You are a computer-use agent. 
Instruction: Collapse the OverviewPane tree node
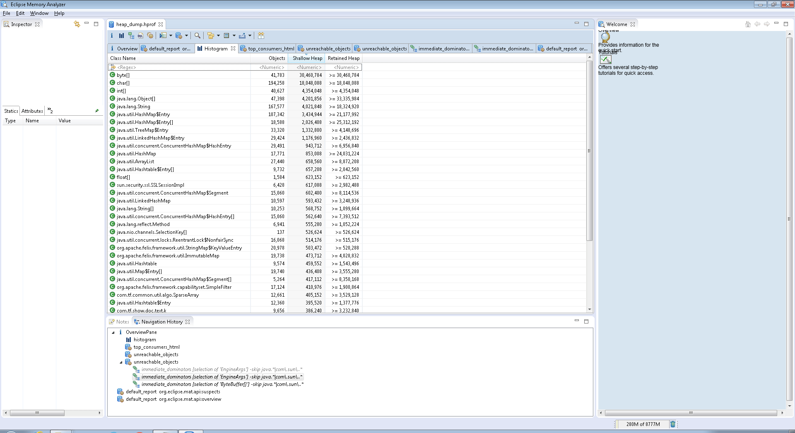coord(113,332)
